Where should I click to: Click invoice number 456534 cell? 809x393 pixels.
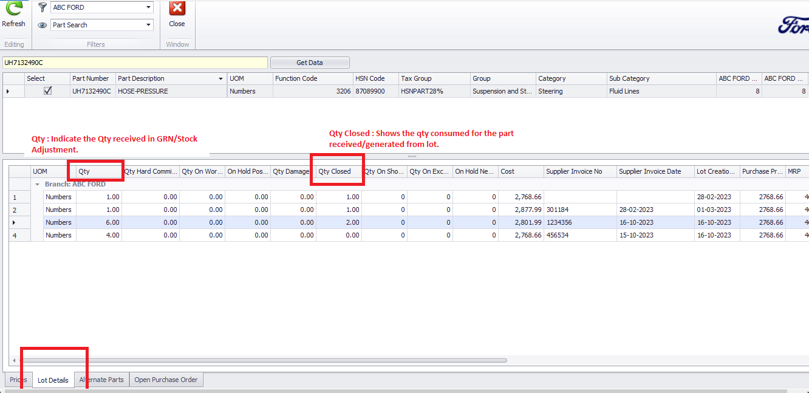tap(580, 235)
